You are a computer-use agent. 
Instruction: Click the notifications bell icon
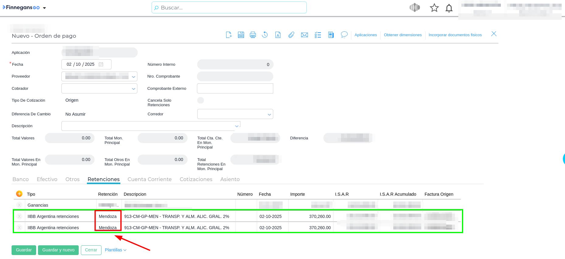[449, 8]
